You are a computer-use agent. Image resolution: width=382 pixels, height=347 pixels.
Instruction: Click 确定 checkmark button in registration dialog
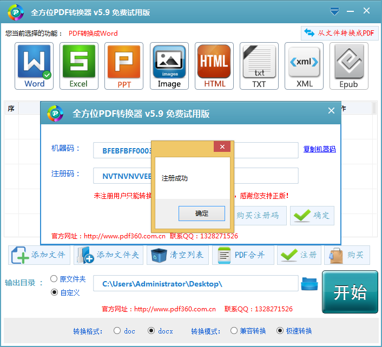312,216
